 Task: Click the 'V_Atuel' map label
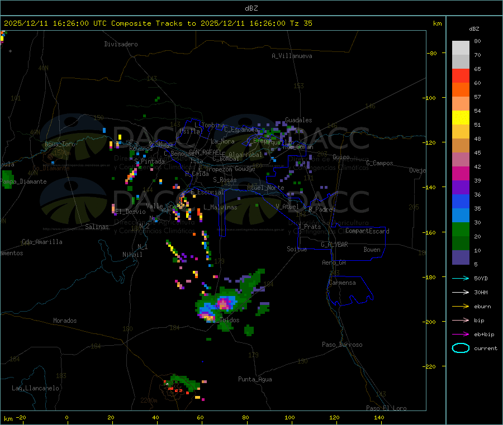287,207
